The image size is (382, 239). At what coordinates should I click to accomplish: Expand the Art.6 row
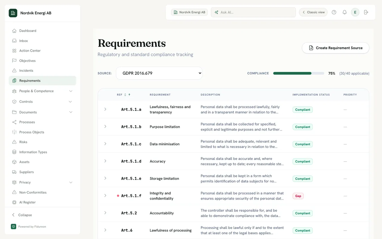pyautogui.click(x=105, y=230)
